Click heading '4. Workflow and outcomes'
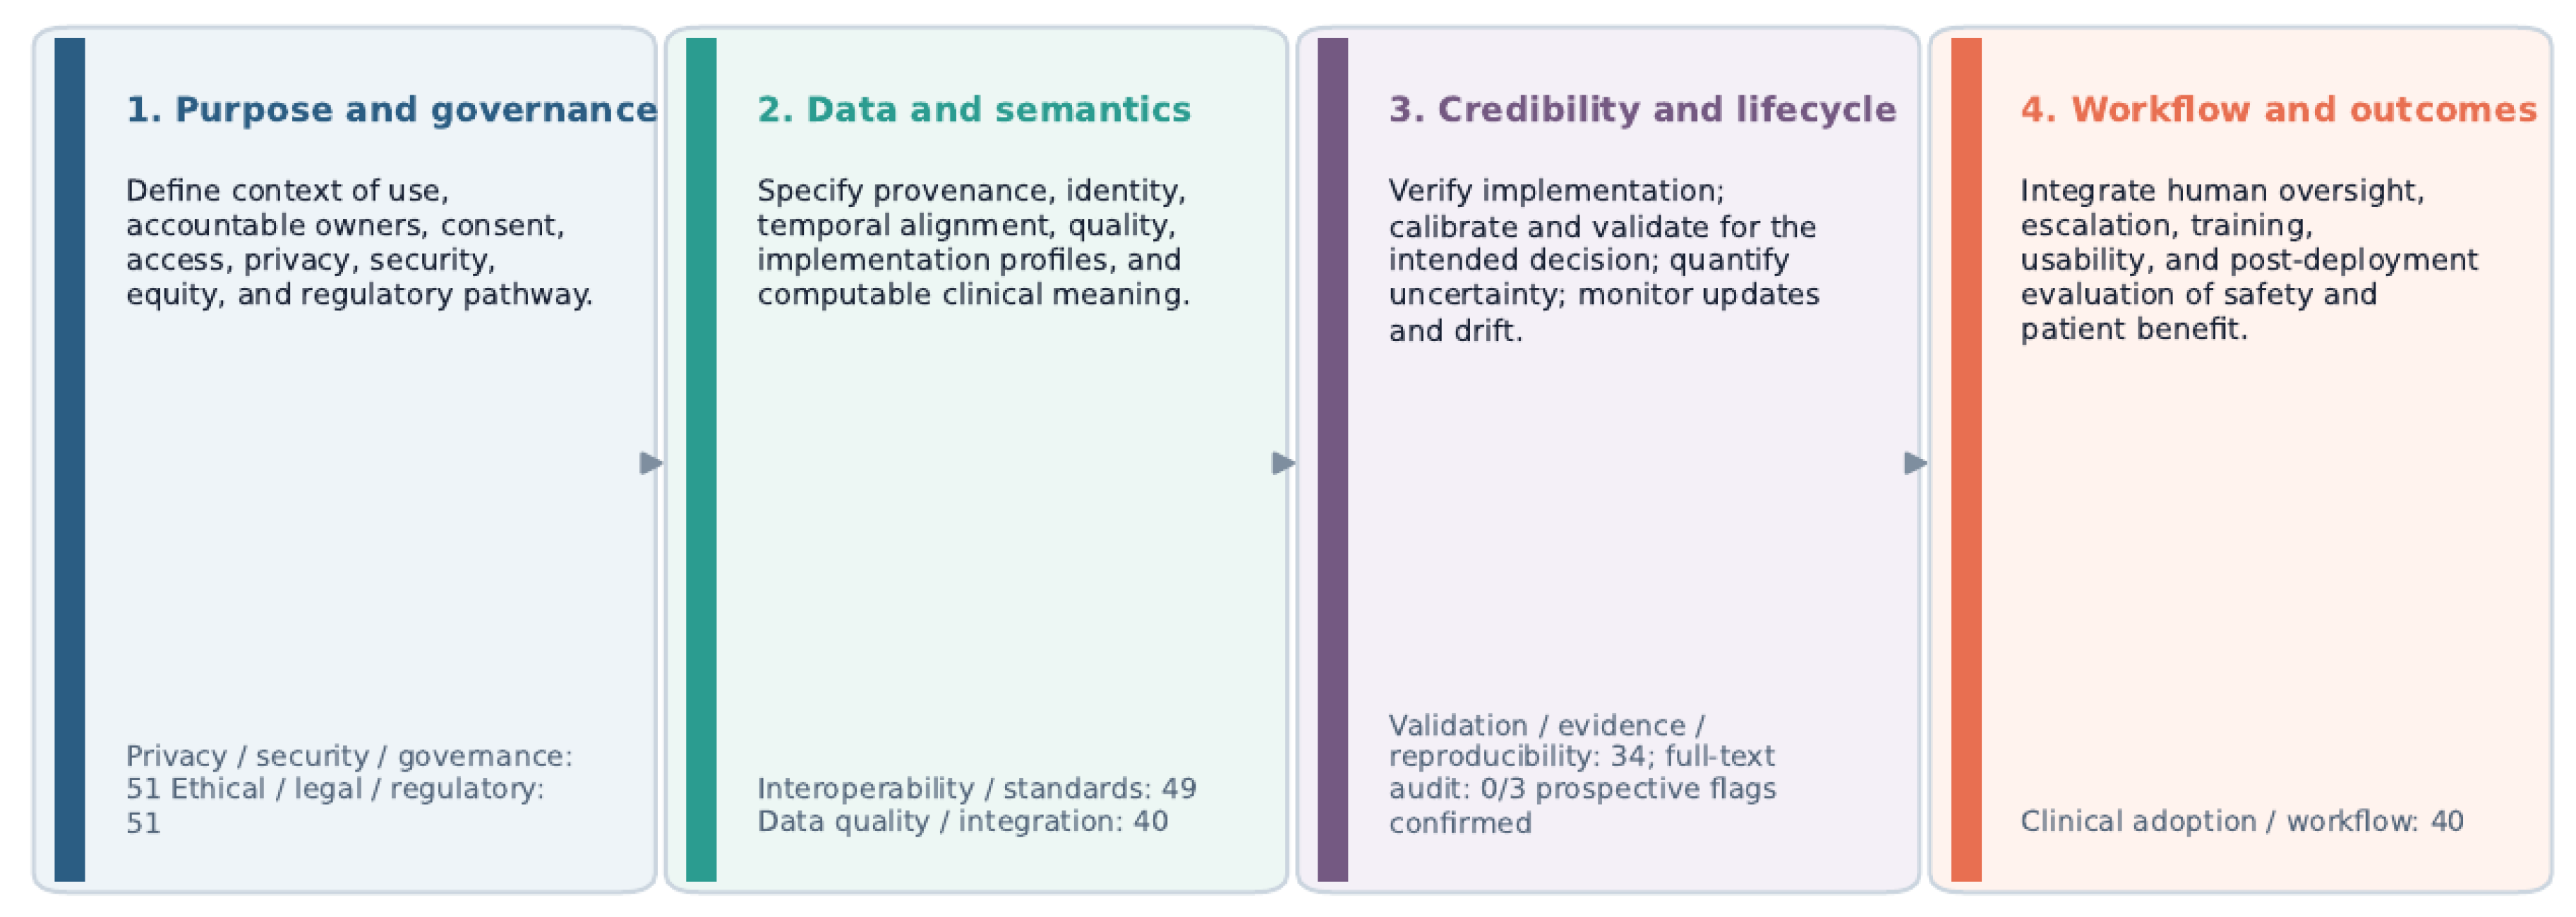The image size is (2576, 917). click(2278, 109)
